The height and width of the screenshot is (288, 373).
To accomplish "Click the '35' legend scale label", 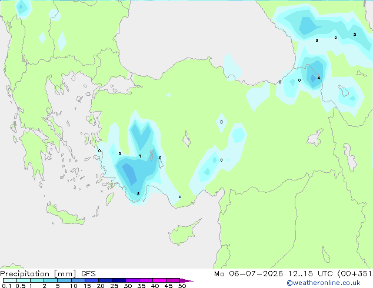I will [141, 286].
